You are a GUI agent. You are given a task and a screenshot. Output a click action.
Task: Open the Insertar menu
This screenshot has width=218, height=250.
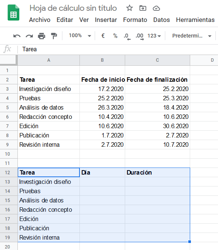pyautogui.click(x=106, y=20)
